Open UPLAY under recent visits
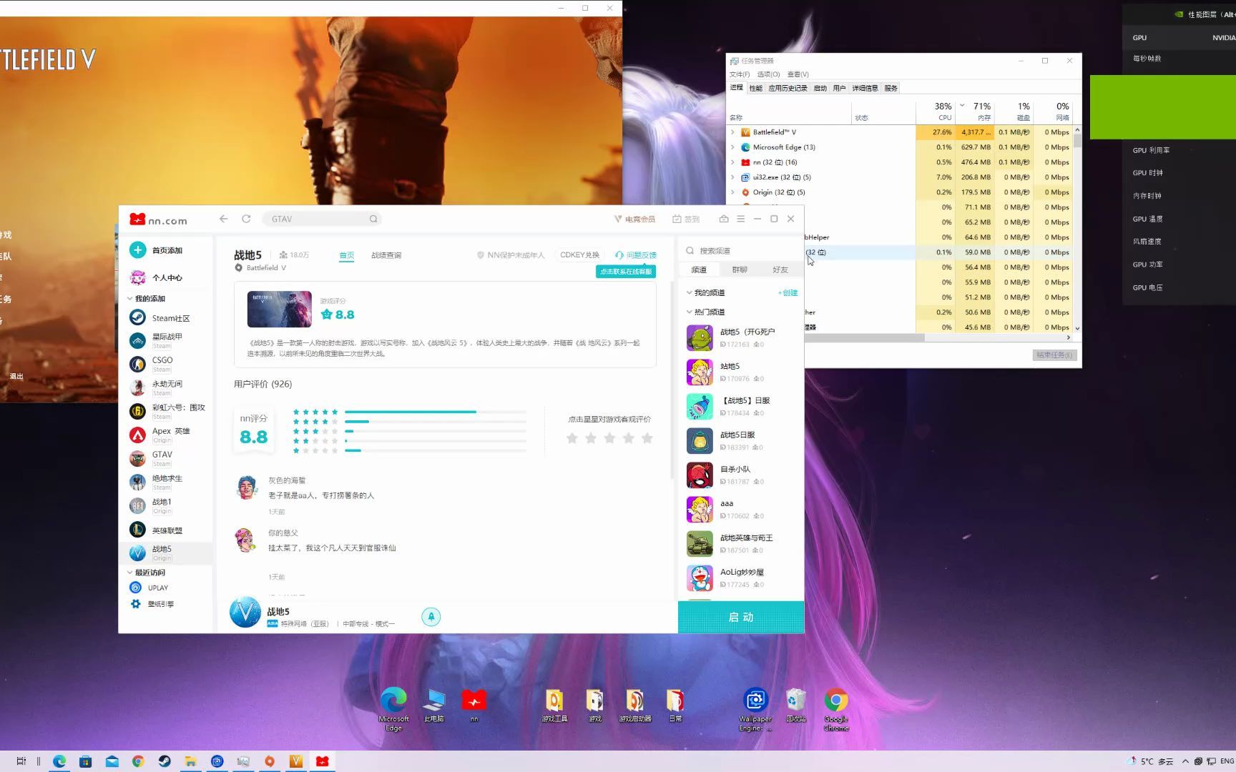This screenshot has width=1236, height=772. (157, 588)
